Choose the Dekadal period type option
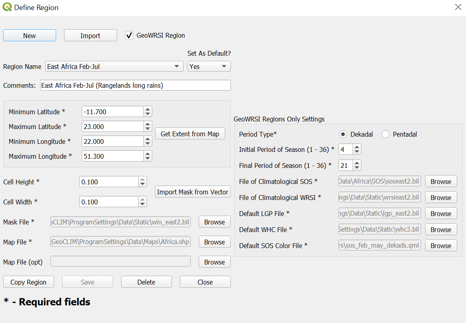 point(343,134)
